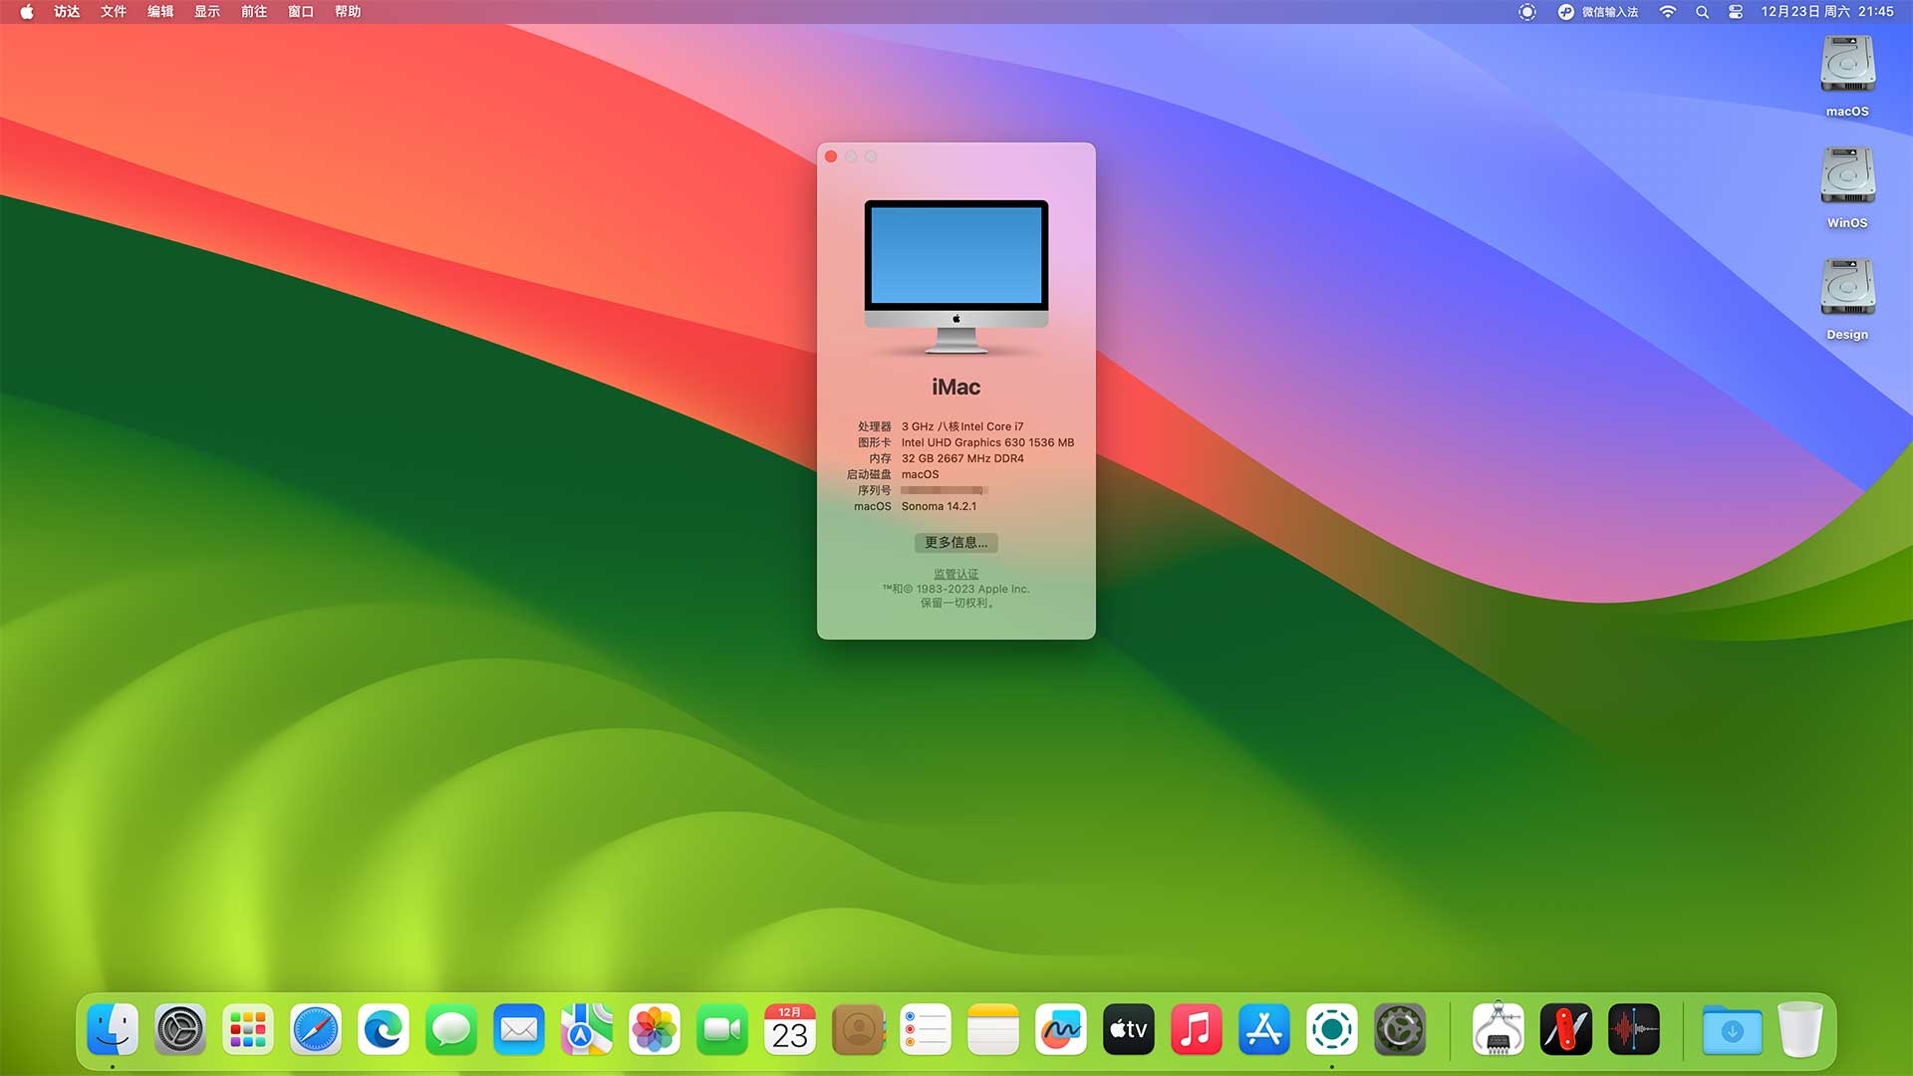1913x1076 pixels.
Task: Click the Wi-Fi status icon
Action: pyautogui.click(x=1668, y=12)
